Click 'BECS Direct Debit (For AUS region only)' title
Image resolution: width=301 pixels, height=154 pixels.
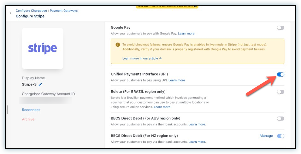[x=145, y=119]
